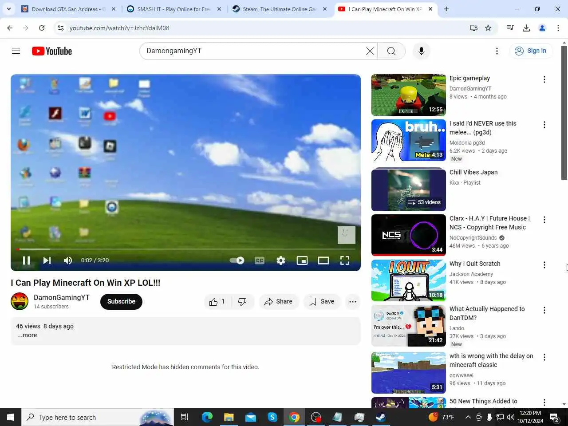Toggle closed captions on the video
This screenshot has width=568, height=426.
click(260, 260)
